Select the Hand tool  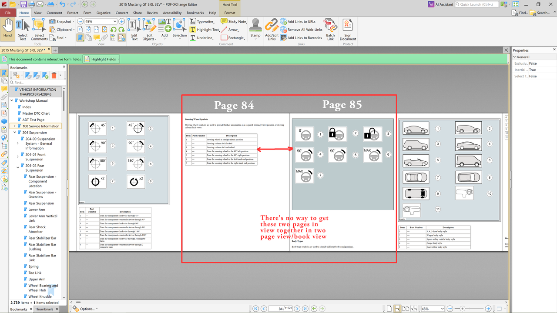(7, 29)
